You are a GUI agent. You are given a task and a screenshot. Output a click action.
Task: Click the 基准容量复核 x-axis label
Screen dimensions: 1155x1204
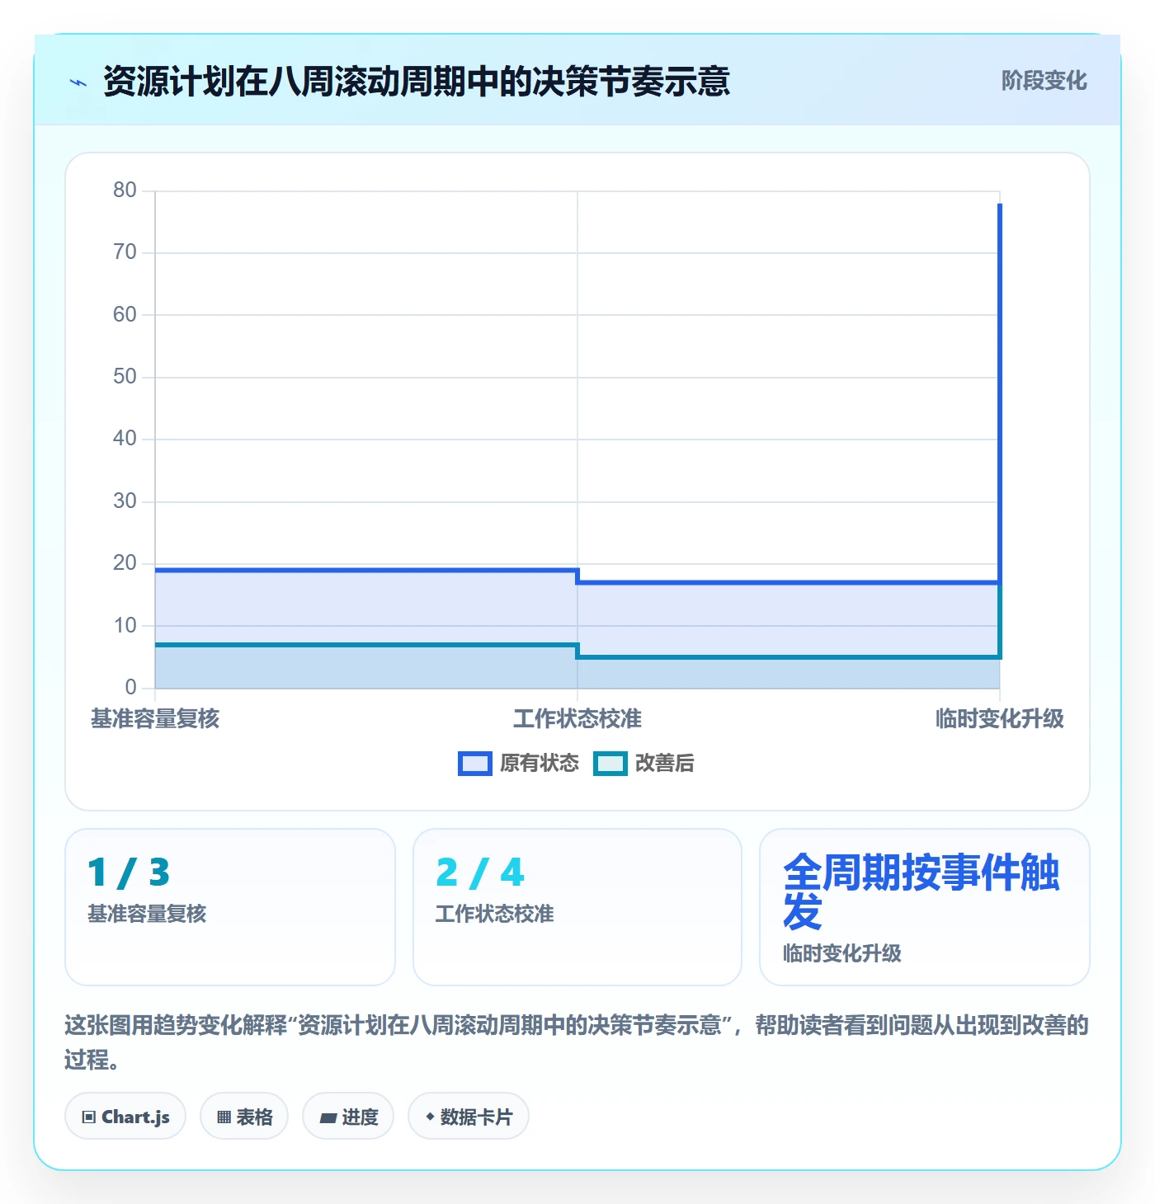point(155,719)
